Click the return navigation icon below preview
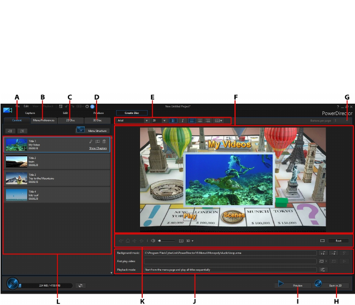This screenshot has height=305, width=355. (121, 241)
